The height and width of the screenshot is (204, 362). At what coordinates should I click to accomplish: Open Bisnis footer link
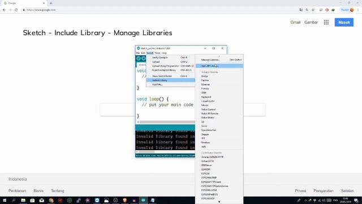coord(38,191)
